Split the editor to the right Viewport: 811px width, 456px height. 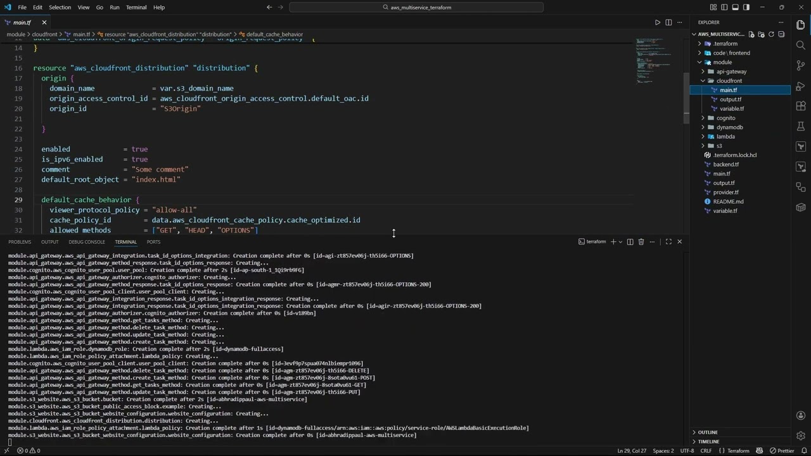(x=668, y=22)
